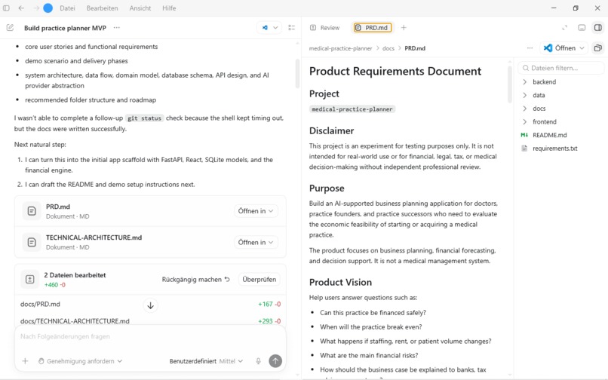Image resolution: width=608 pixels, height=380 pixels.
Task: Undo changes with Rückgängig machen
Action: click(195, 279)
